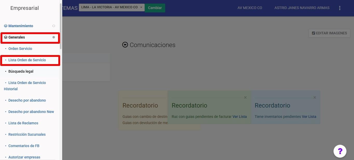Image resolution: width=354 pixels, height=160 pixels.
Task: Dismiss the blue Recordatorio card
Action: tap(315, 97)
